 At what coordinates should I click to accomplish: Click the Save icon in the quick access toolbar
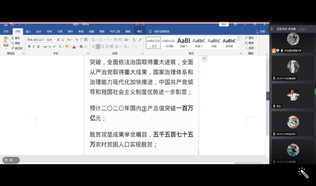[6, 24]
